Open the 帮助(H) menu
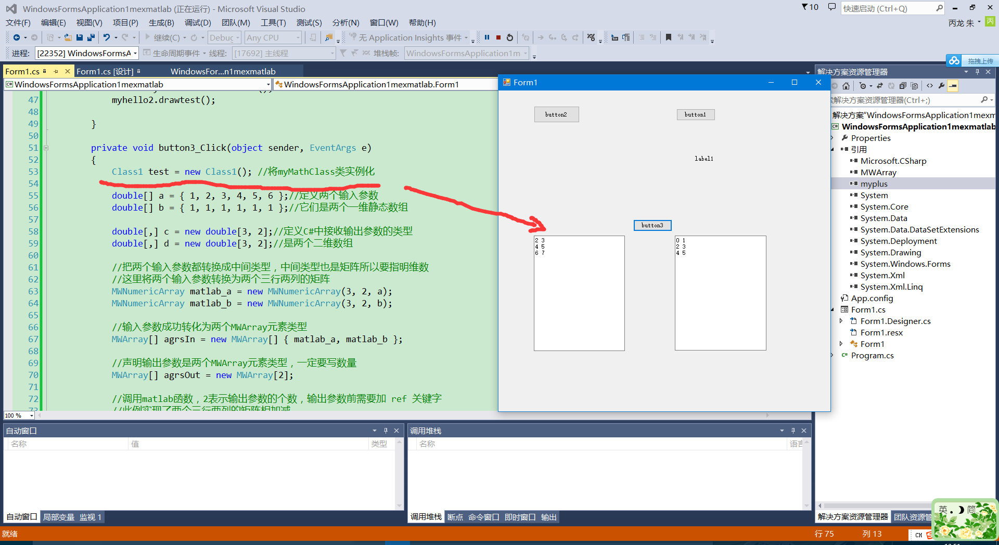Image resolution: width=999 pixels, height=545 pixels. 422,23
